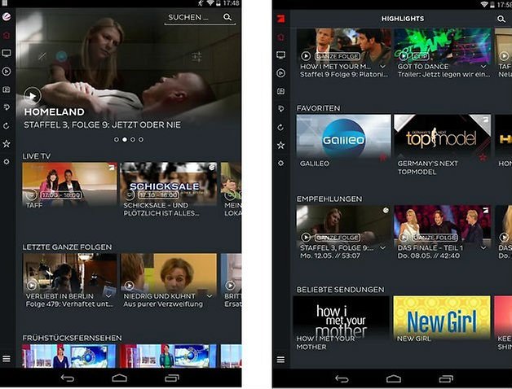Toggle favorite star on Germany's Next Topmodel card
Image resolution: width=512 pixels, height=389 pixels.
(483, 158)
